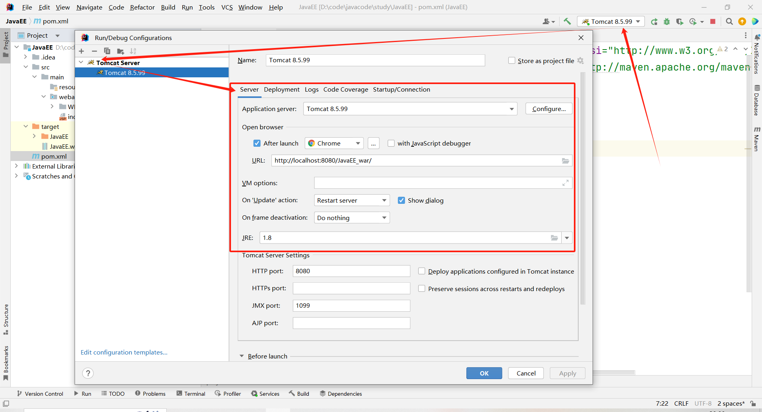762x412 pixels.
Task: Click into the Name field
Action: click(x=375, y=60)
